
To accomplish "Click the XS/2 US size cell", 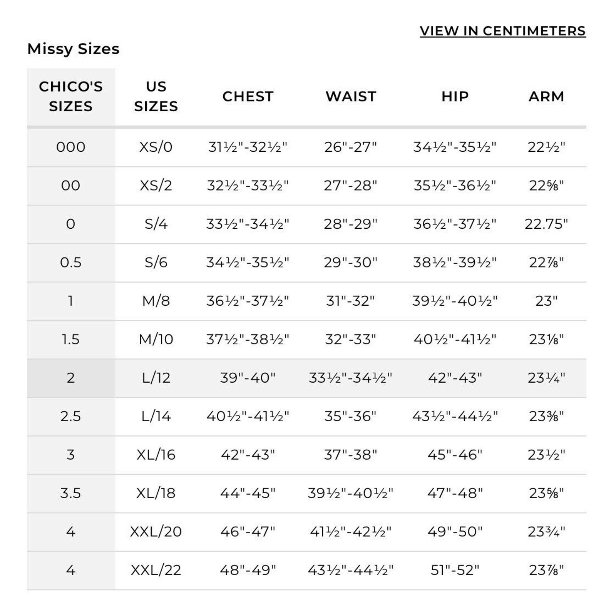I will tap(156, 186).
